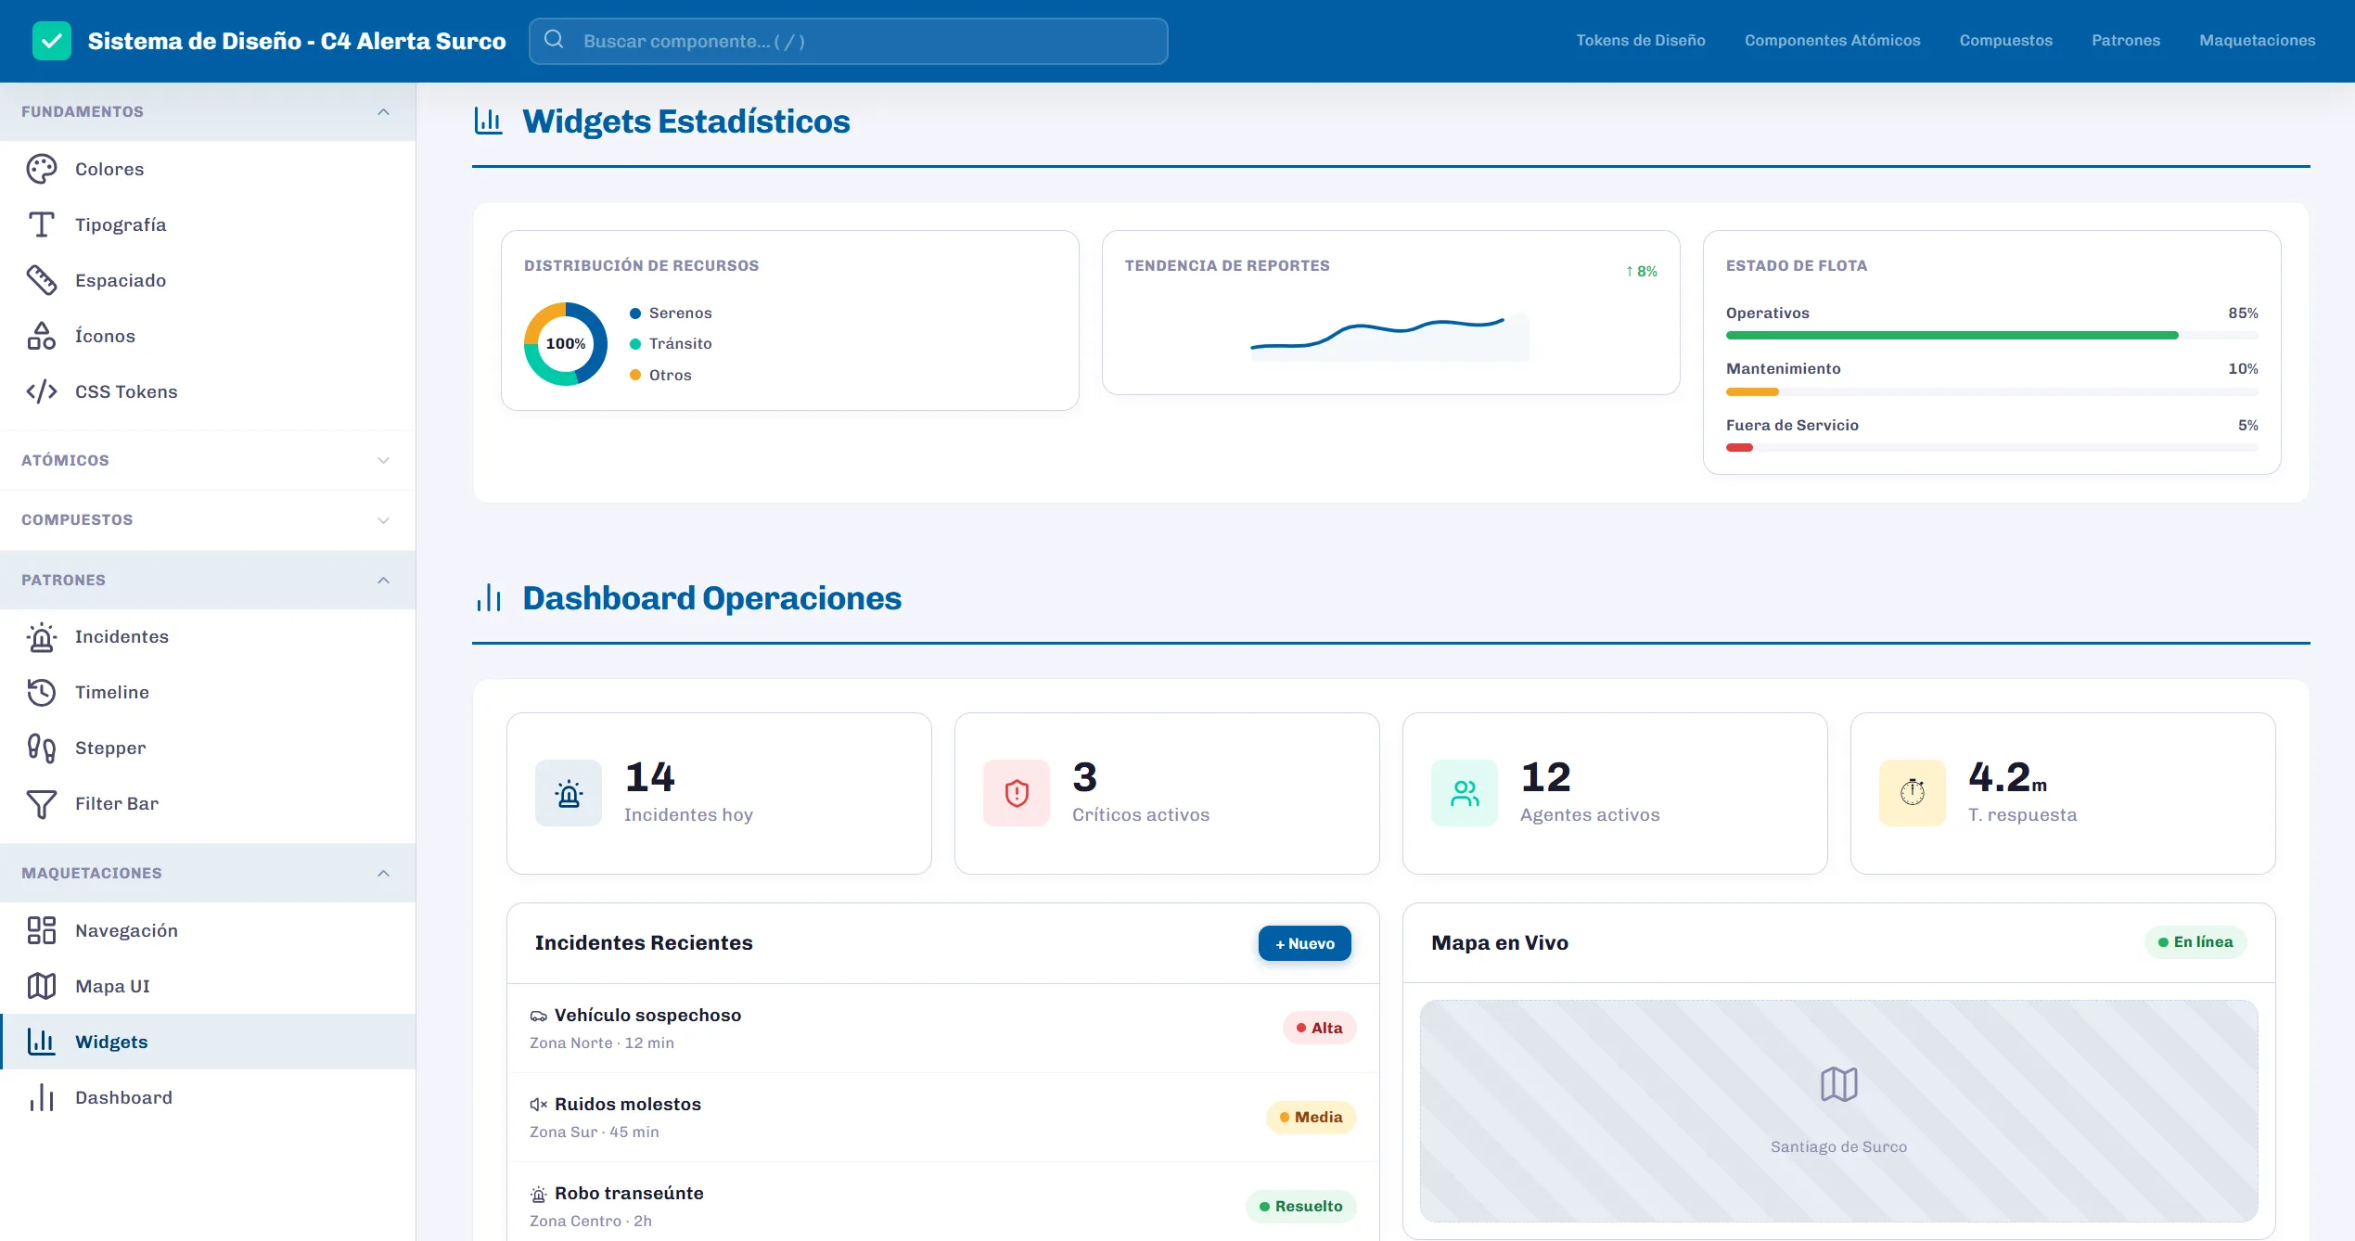The height and width of the screenshot is (1241, 2355).
Task: Click the Incidentes hoy 14 value
Action: click(x=649, y=777)
